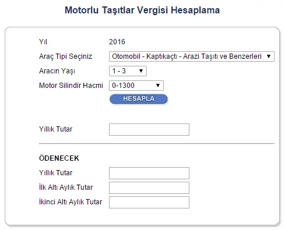Focus the Yıllık Tutar field under ÖDENECEK
The image size is (285, 230).
click(x=149, y=173)
